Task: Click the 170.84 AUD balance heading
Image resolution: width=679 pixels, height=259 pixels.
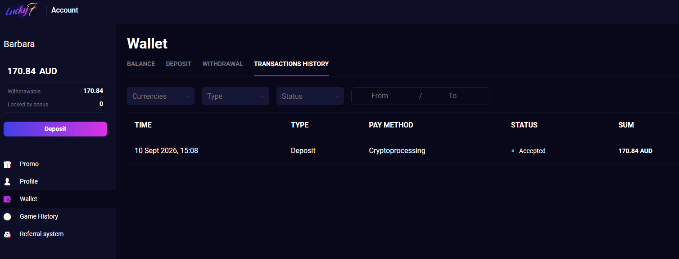Action: [32, 71]
